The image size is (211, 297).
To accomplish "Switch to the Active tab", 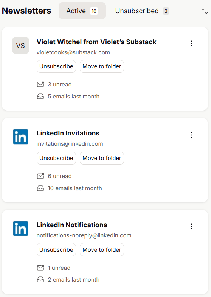I will [82, 11].
